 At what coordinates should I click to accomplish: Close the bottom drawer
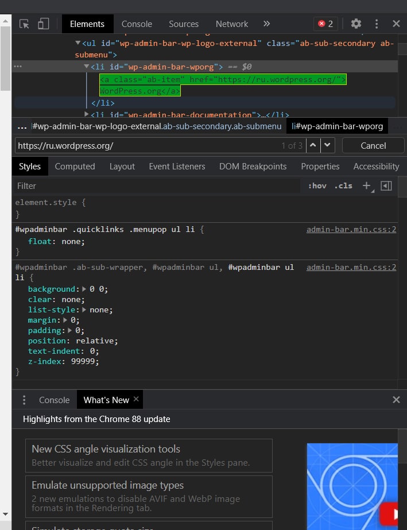396,400
